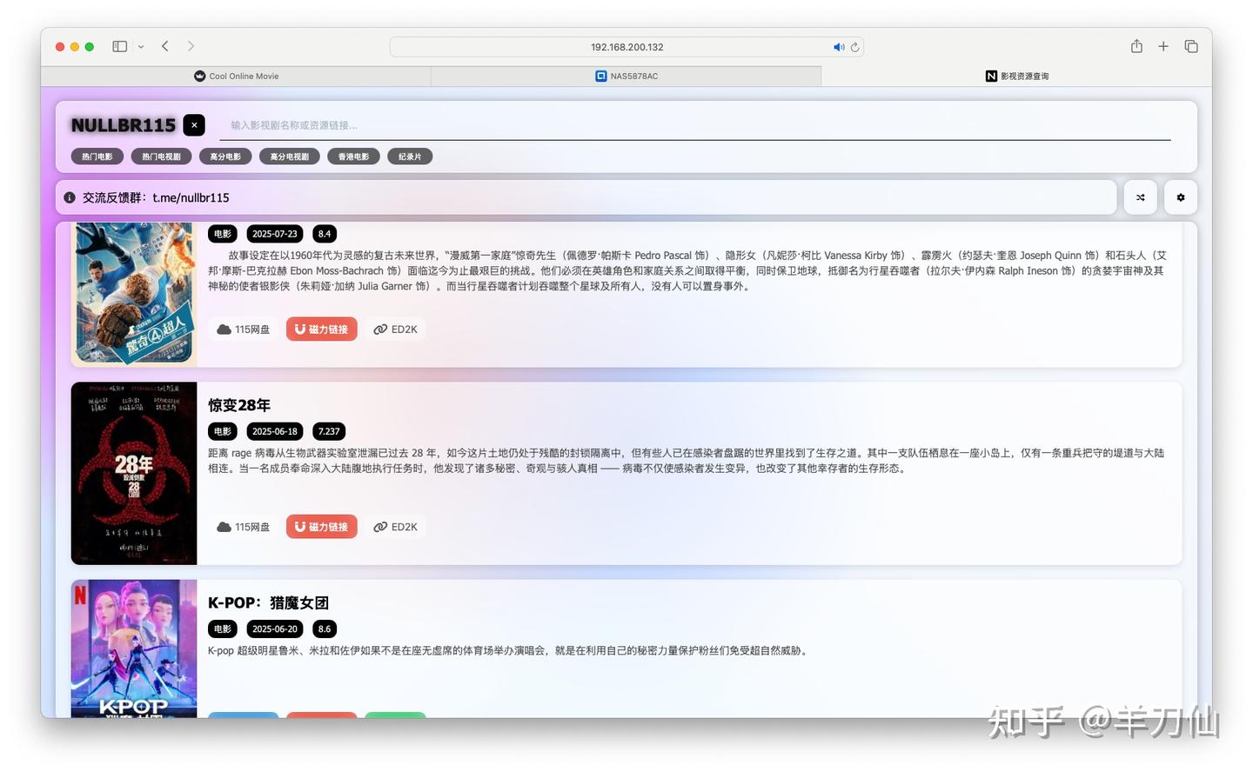Mute page audio via the speaker icon
The width and height of the screenshot is (1253, 772).
(x=836, y=47)
